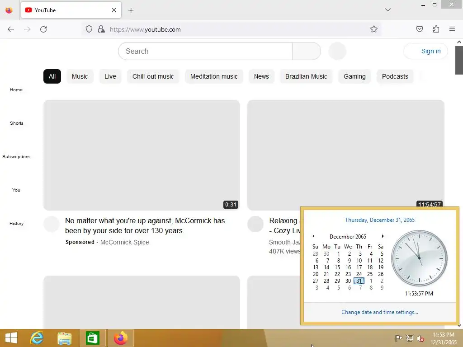463x347 pixels.
Task: Reload the YouTube page
Action: pyautogui.click(x=43, y=29)
